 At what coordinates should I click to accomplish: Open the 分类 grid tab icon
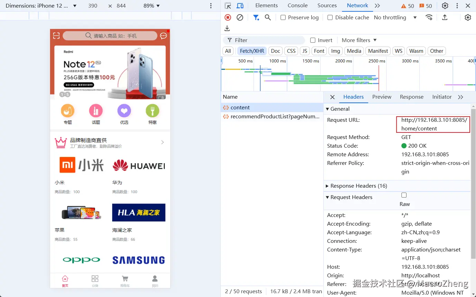tap(95, 279)
